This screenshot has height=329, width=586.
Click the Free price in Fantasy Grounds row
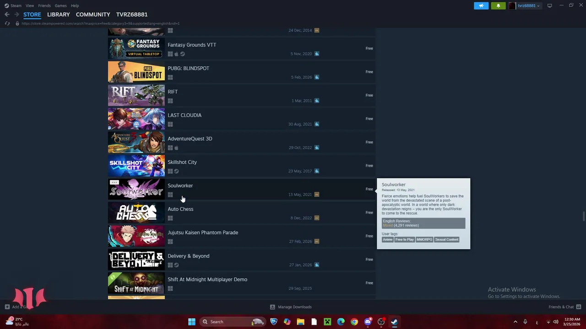[x=369, y=48]
